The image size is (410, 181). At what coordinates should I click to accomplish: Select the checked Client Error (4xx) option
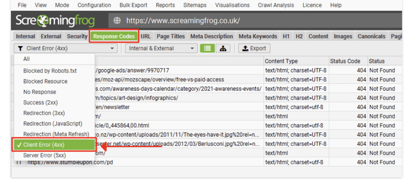[x=44, y=145]
